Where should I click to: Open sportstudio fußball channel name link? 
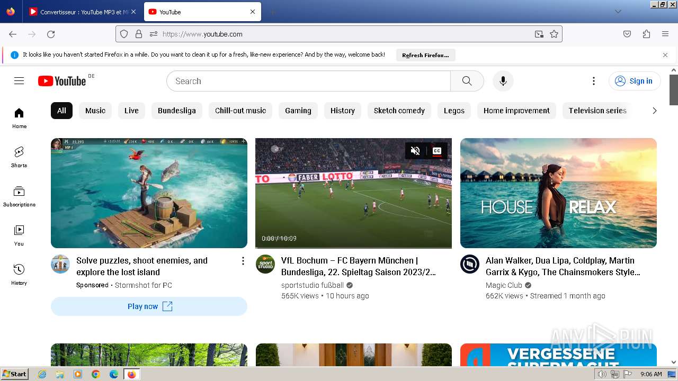click(x=313, y=285)
